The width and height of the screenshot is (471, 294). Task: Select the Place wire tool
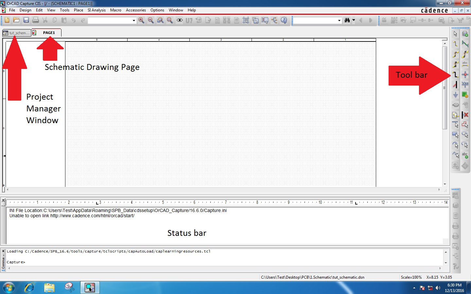[455, 44]
